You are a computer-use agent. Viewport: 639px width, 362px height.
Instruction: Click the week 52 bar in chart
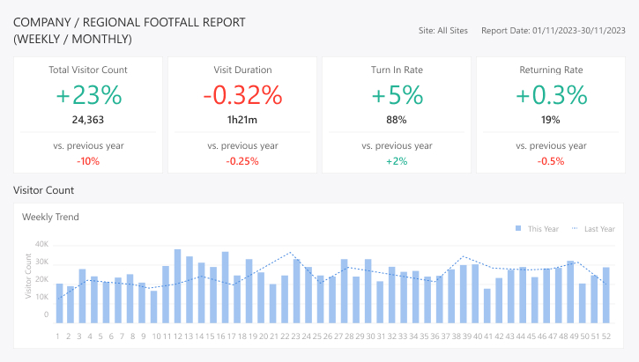(x=606, y=295)
